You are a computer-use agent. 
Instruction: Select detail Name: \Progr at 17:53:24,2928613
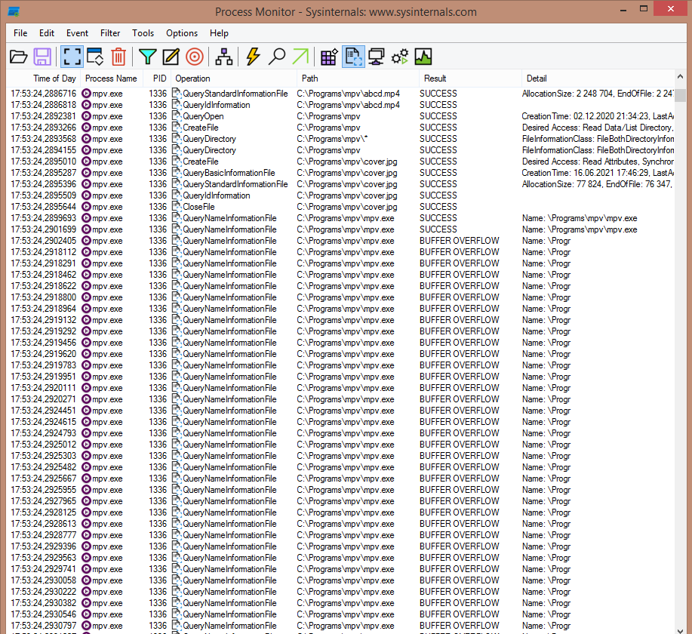(x=546, y=524)
